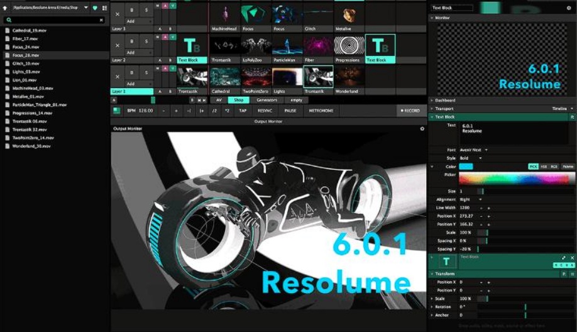Click the search magnifier icon
577x332 pixels.
[8, 20]
